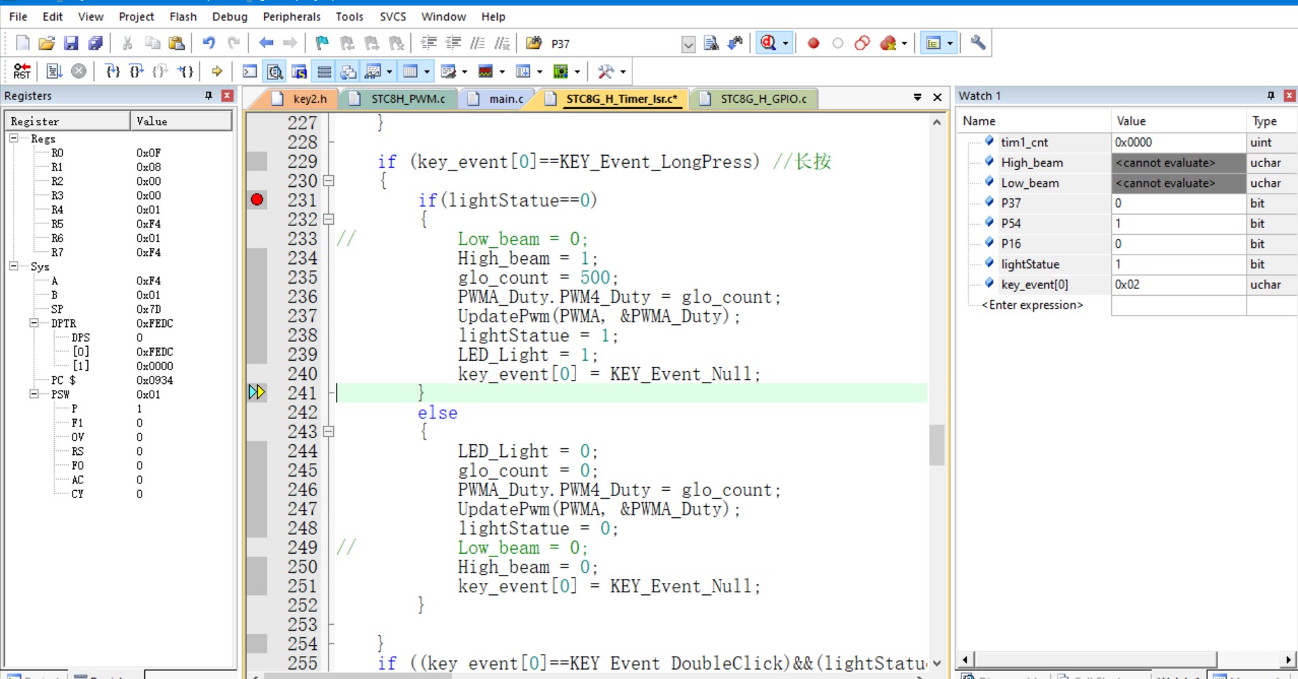
Task: Click the Run program icon
Action: [x=54, y=71]
